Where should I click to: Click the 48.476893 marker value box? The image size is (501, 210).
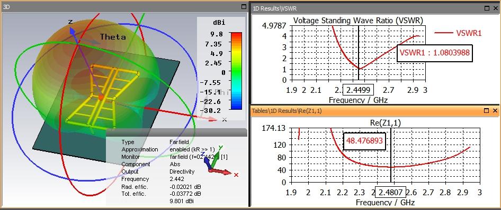click(364, 140)
